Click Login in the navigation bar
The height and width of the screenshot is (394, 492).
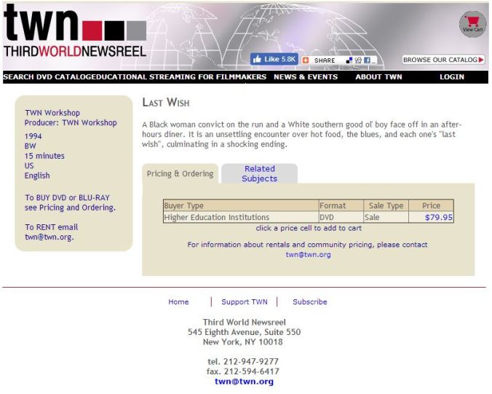[x=451, y=77]
